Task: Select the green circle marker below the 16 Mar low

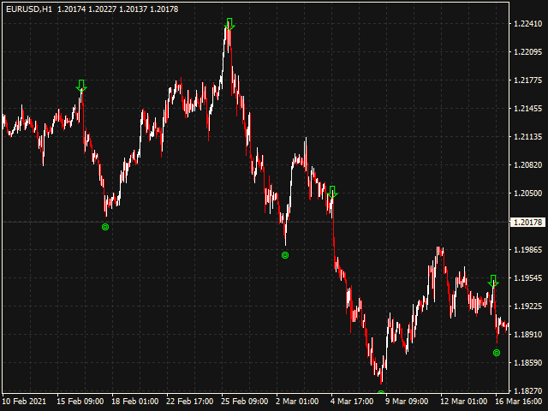Action: point(497,353)
